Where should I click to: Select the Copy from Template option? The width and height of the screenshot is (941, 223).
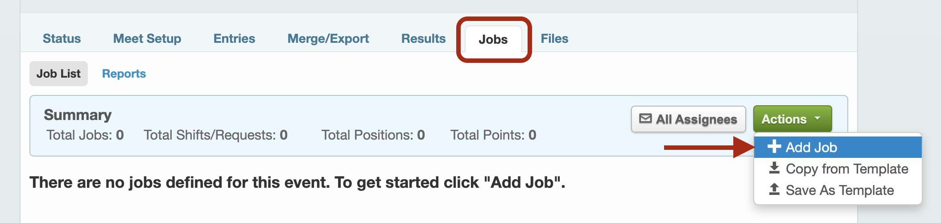838,169
